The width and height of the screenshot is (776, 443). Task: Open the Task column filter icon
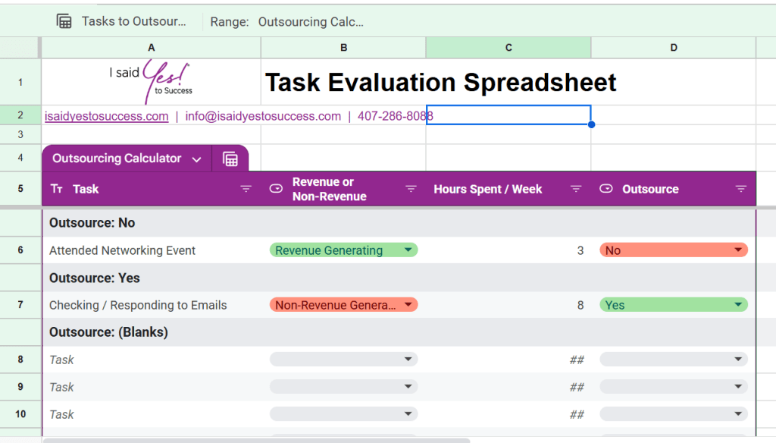click(246, 189)
